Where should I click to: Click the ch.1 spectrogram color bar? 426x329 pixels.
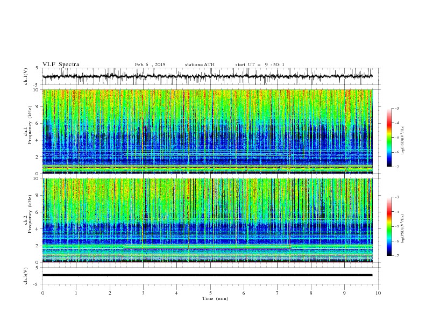point(389,138)
